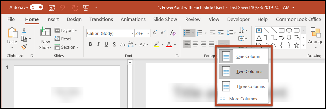Increase font size with larger A

(x=155, y=33)
